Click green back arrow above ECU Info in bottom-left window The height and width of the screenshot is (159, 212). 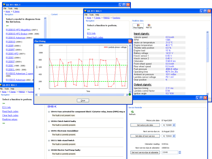[4, 103]
